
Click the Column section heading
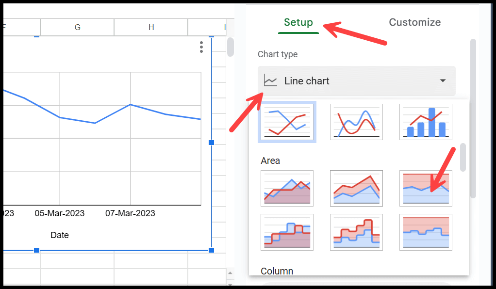[277, 271]
